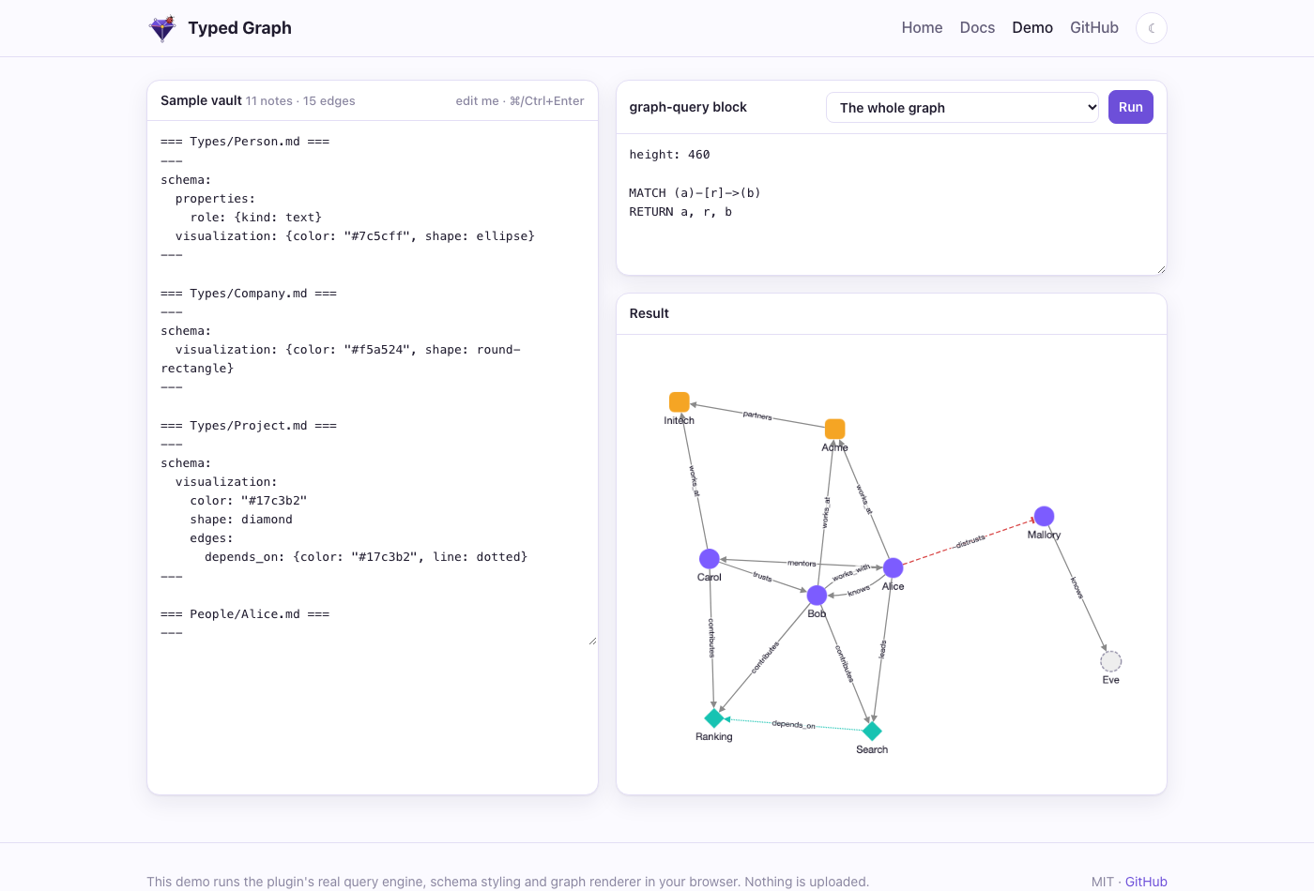
Task: Click the mentors edge label
Action: pyautogui.click(x=802, y=564)
